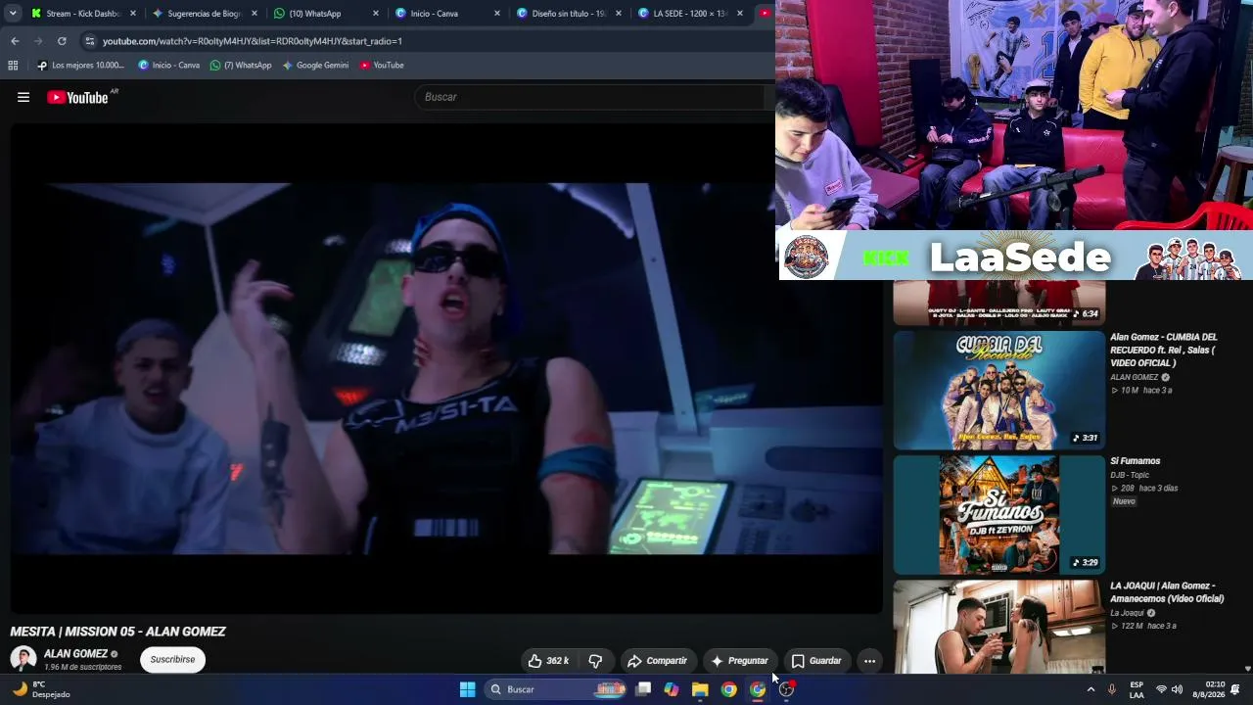Viewport: 1253px width, 705px height.
Task: Like the MESITA video
Action: (x=548, y=661)
